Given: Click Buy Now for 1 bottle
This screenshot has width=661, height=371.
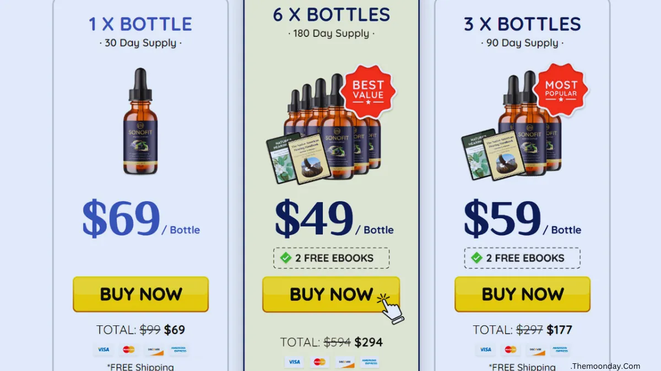Looking at the screenshot, I should tap(140, 294).
